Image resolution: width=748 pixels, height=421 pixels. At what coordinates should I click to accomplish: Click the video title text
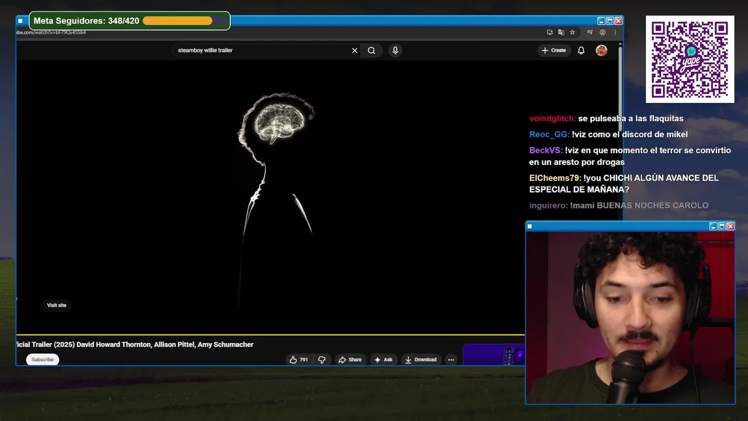tap(135, 344)
